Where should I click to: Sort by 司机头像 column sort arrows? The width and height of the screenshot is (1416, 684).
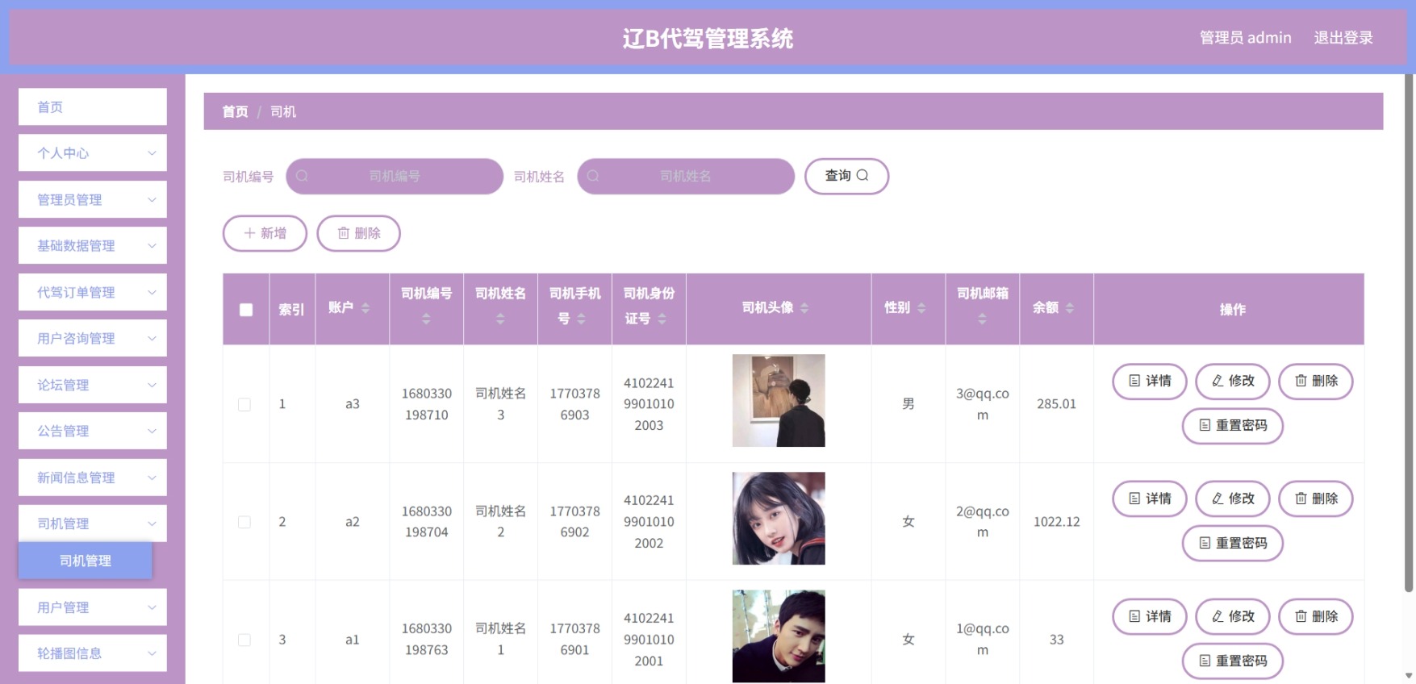(x=804, y=308)
